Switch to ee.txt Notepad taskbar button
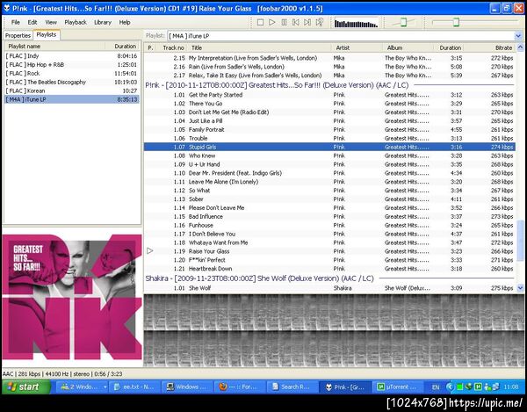 [x=134, y=387]
